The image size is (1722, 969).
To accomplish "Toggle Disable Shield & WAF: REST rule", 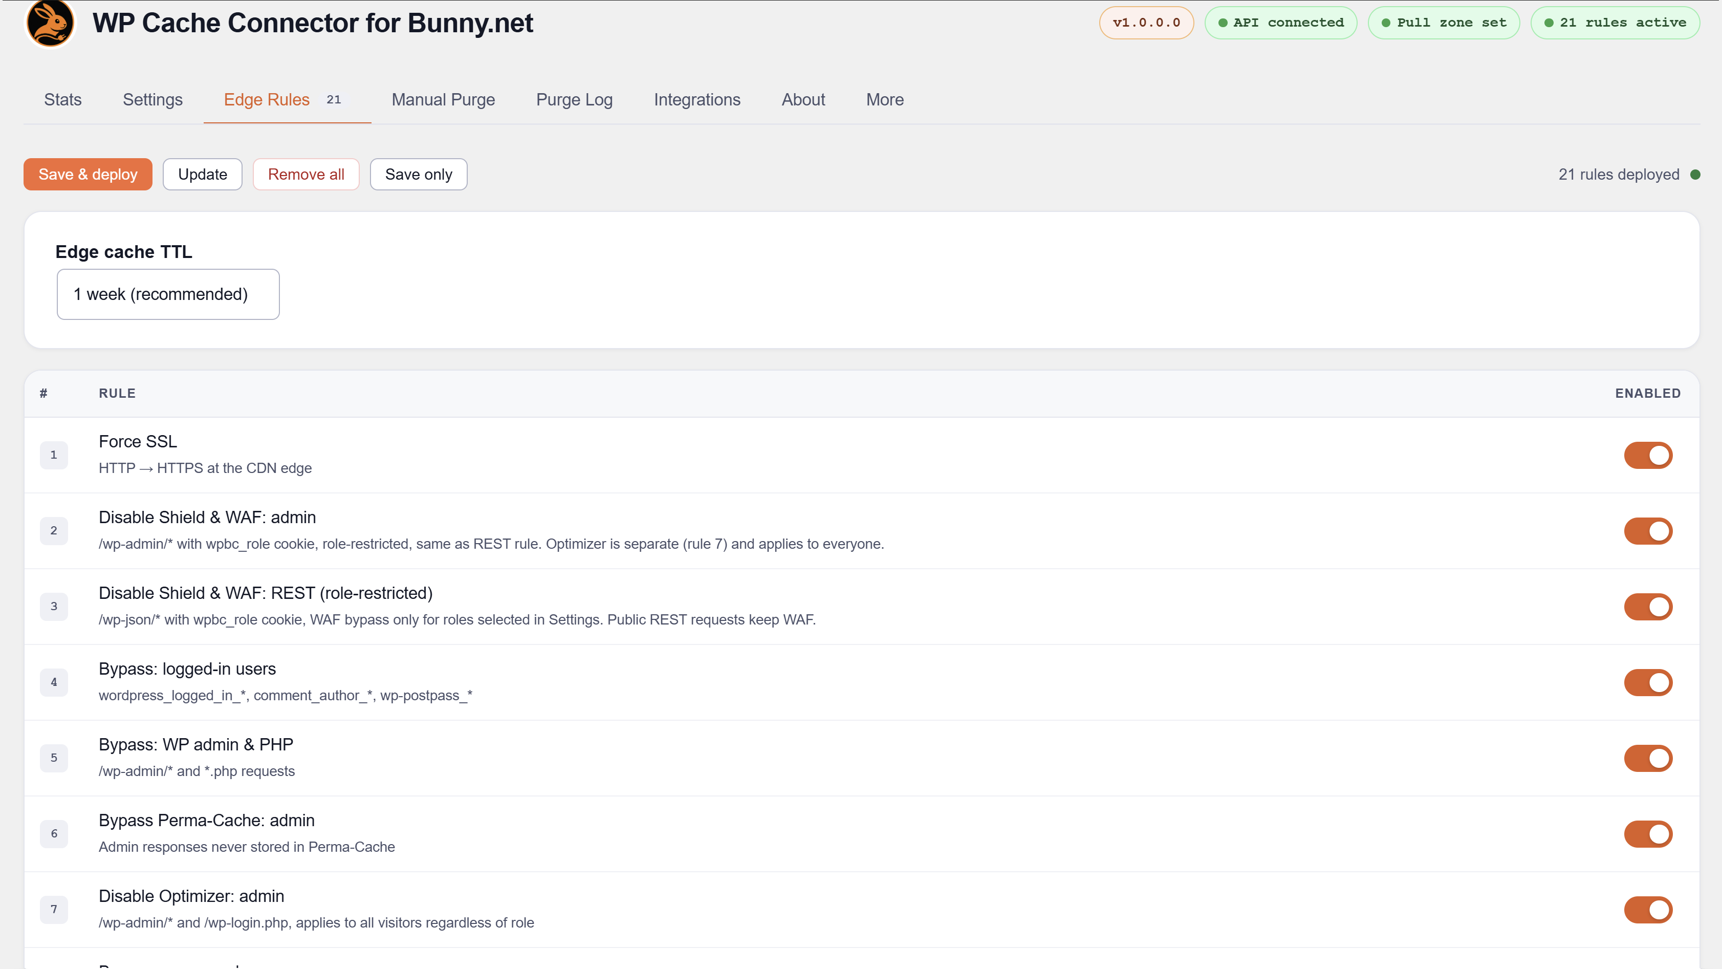I will click(x=1648, y=607).
